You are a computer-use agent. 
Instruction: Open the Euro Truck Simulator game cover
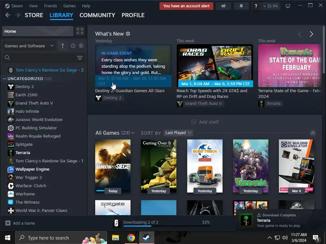[x=205, y=166]
